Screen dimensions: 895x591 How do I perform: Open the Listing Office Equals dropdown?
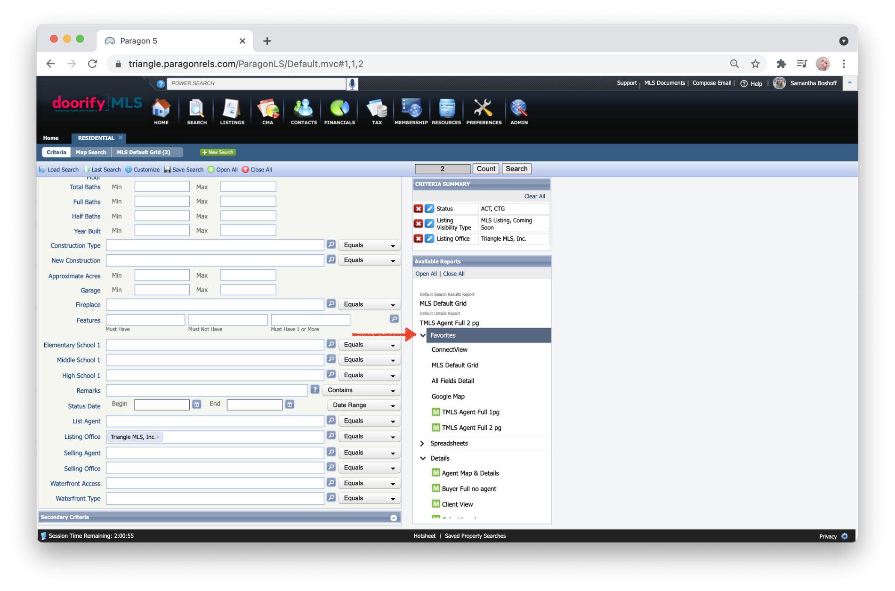click(x=369, y=437)
